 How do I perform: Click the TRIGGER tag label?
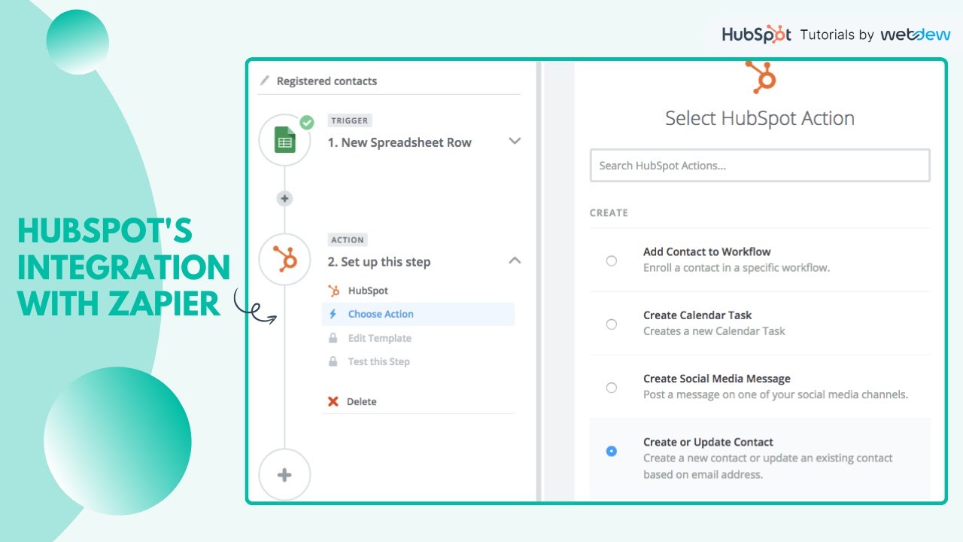pos(349,120)
